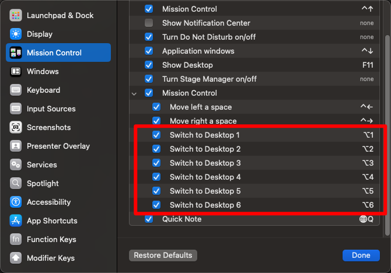Toggle Show Desktop checkbox
The image size is (391, 273).
[149, 65]
